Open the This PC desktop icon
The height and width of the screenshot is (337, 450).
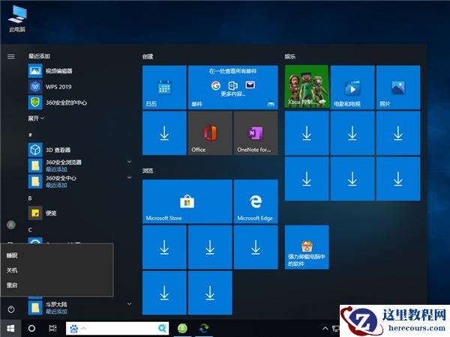pyautogui.click(x=17, y=19)
